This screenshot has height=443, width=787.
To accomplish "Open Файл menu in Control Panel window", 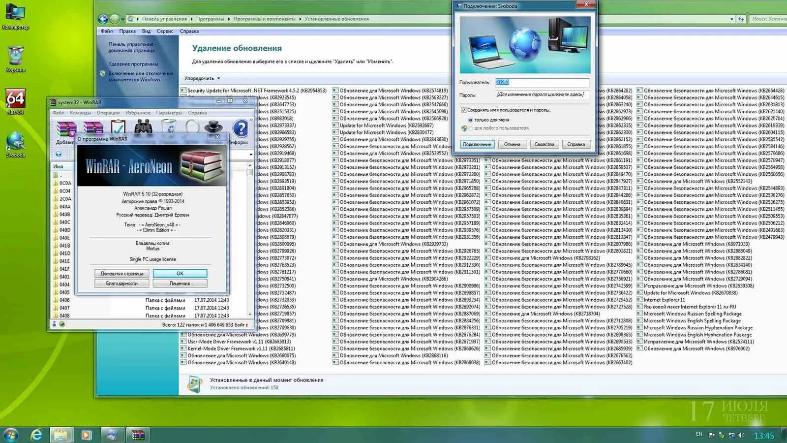I will click(x=107, y=31).
